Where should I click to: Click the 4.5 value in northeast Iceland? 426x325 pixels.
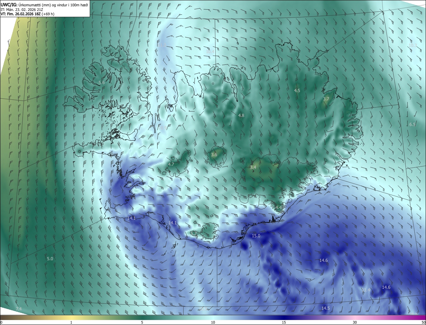[297, 90]
